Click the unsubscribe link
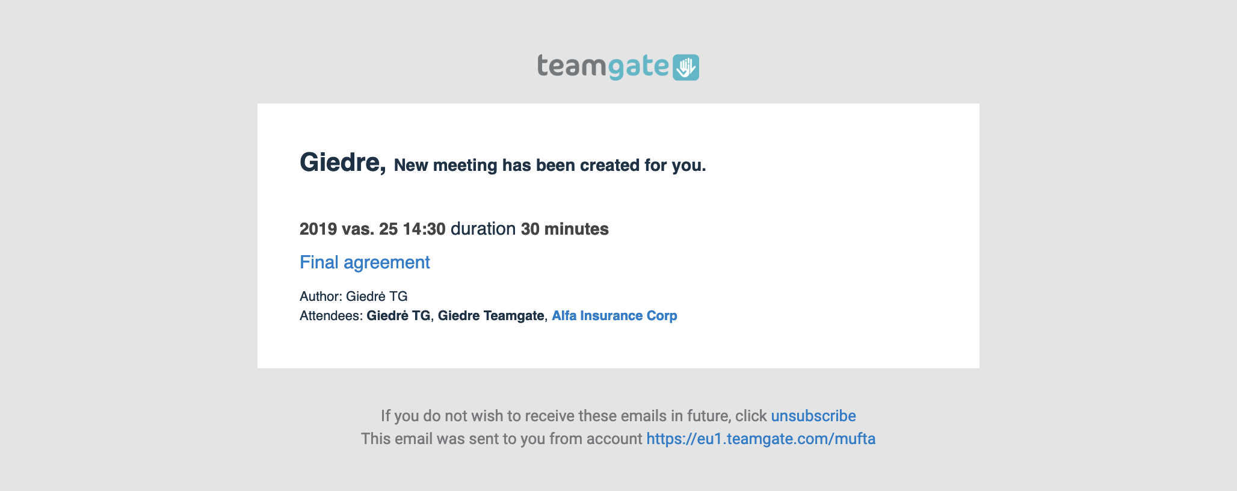This screenshot has height=491, width=1237. pos(813,416)
